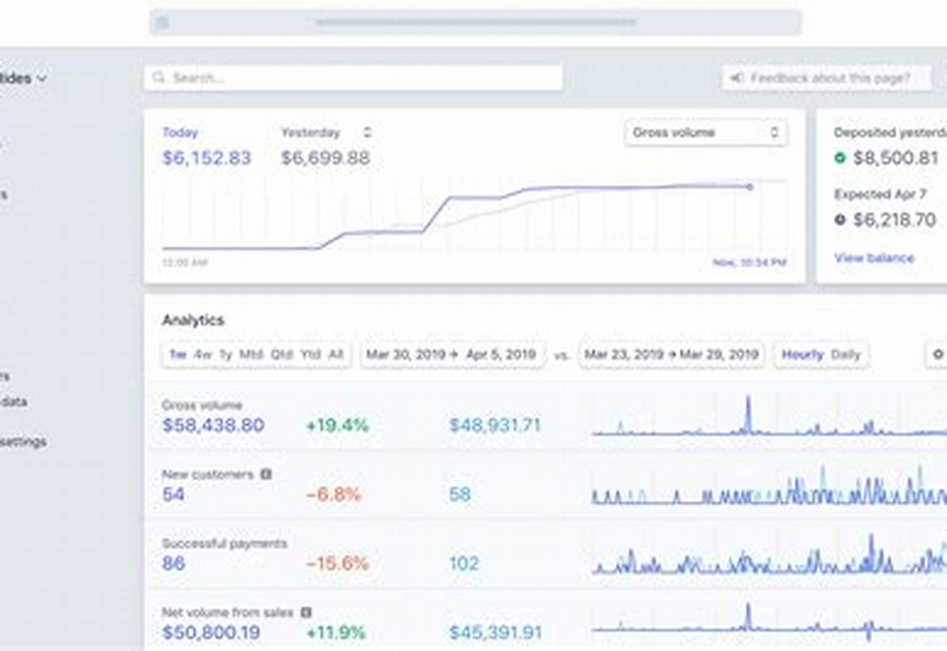Select the 1w time range
The image size is (947, 651).
click(178, 354)
